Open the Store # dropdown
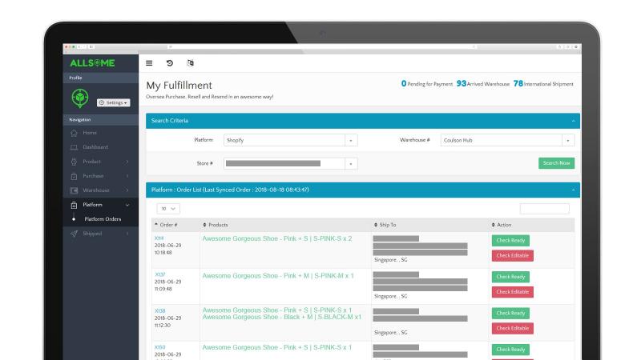 point(290,164)
